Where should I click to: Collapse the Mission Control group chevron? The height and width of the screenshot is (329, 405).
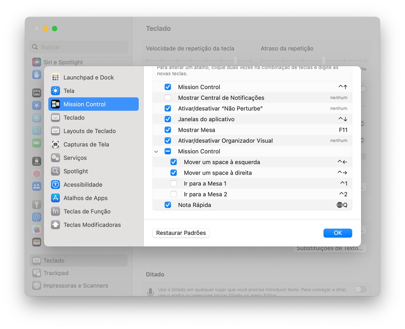156,152
